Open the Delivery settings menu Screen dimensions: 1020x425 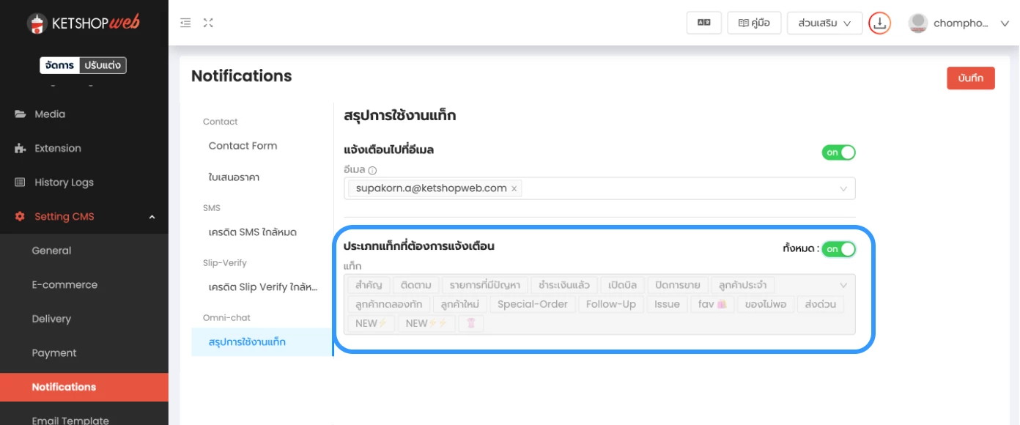pyautogui.click(x=51, y=319)
